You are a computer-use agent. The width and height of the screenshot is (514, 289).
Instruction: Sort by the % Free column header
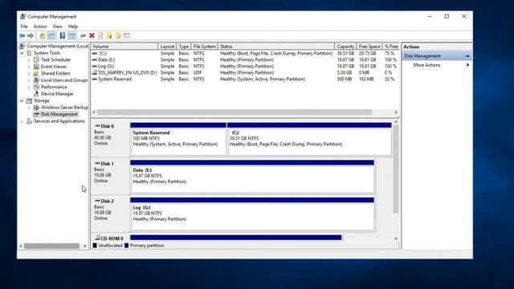(x=391, y=47)
